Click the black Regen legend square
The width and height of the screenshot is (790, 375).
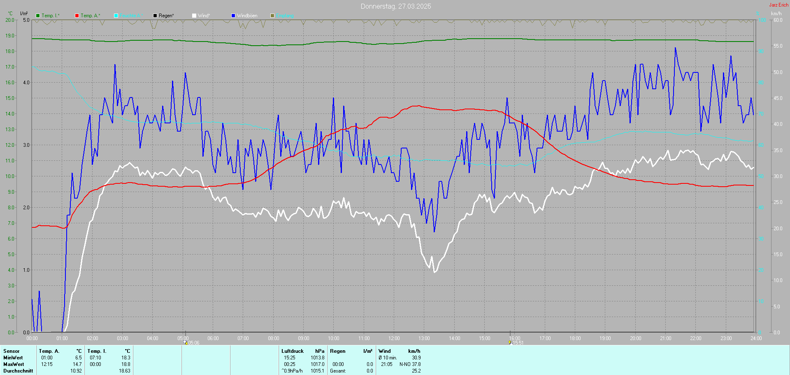tap(155, 16)
